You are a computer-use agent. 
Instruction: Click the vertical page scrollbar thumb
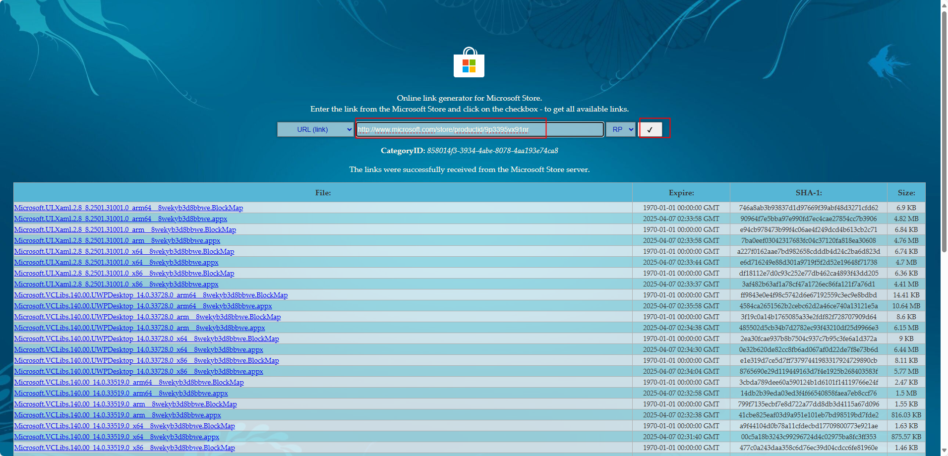pos(944,132)
